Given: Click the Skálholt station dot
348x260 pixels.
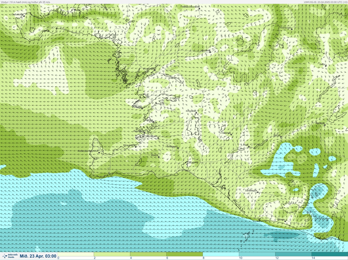Looking at the screenshot, I should pyautogui.click(x=231, y=134).
